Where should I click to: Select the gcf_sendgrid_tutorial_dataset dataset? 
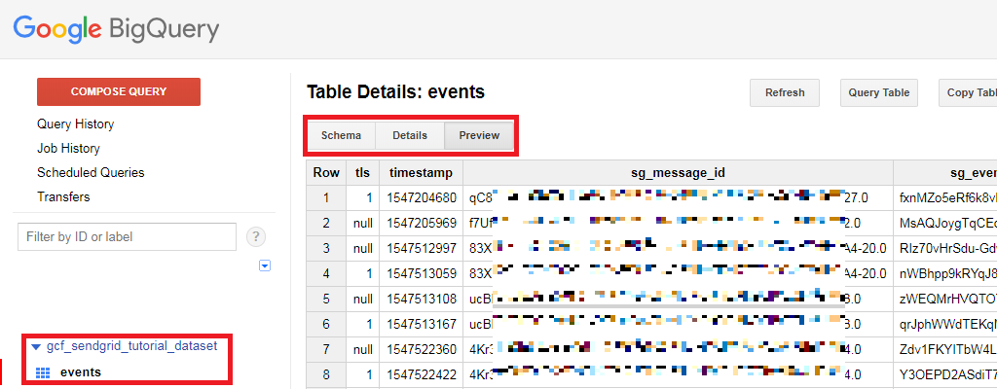[132, 346]
